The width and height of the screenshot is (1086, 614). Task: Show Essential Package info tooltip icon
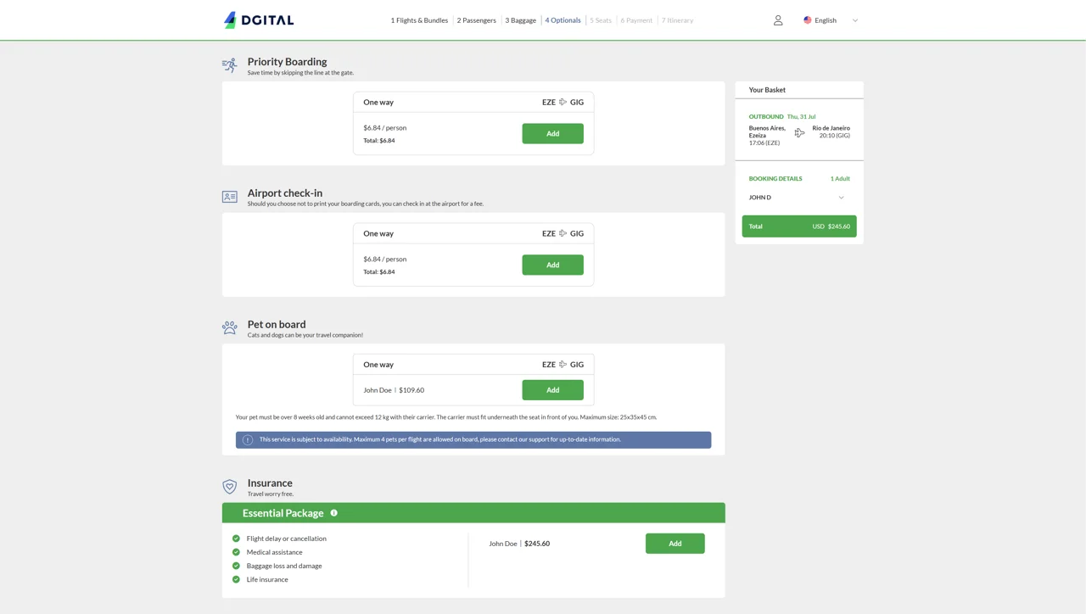click(x=334, y=513)
